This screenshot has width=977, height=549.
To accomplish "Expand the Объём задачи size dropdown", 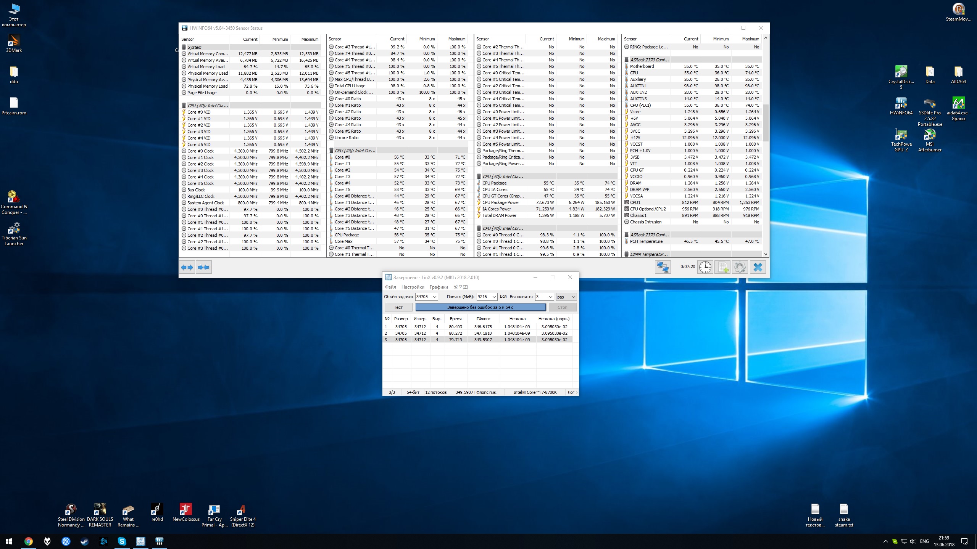I will (x=434, y=297).
